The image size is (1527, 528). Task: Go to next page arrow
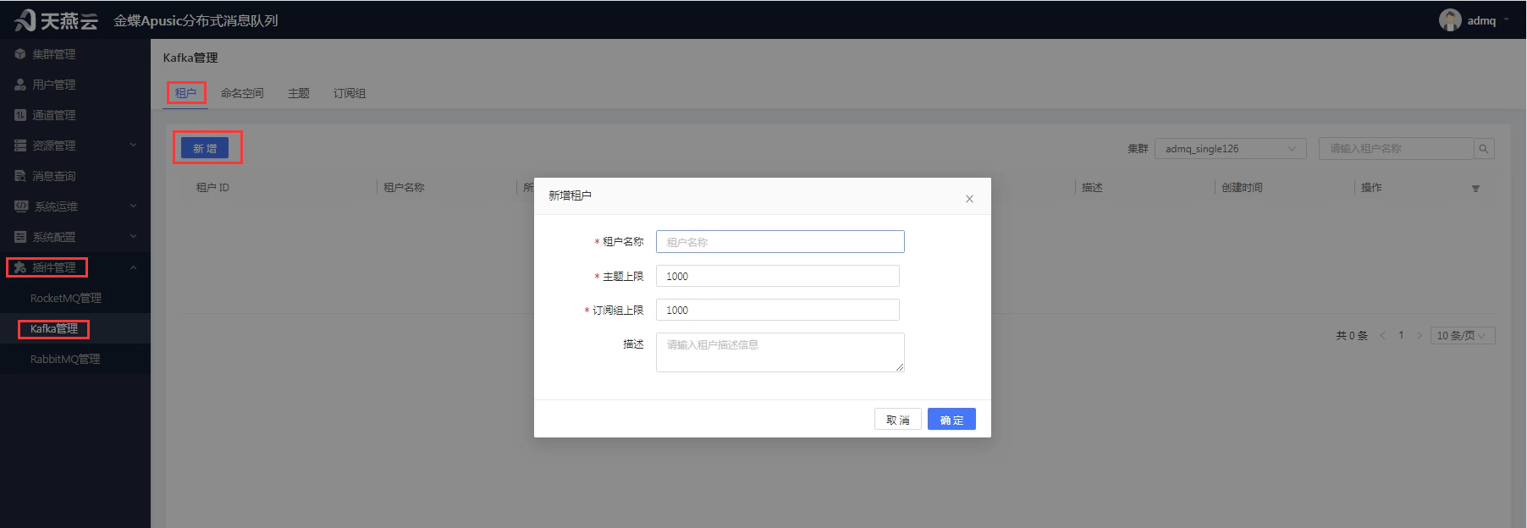(x=1420, y=336)
